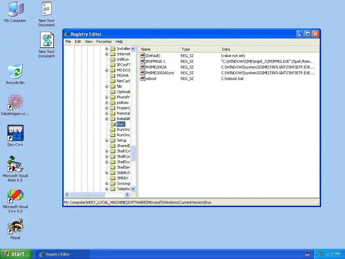The width and height of the screenshot is (345, 259).
Task: Click the tree horizontal scroll left arrow
Action: (x=67, y=195)
